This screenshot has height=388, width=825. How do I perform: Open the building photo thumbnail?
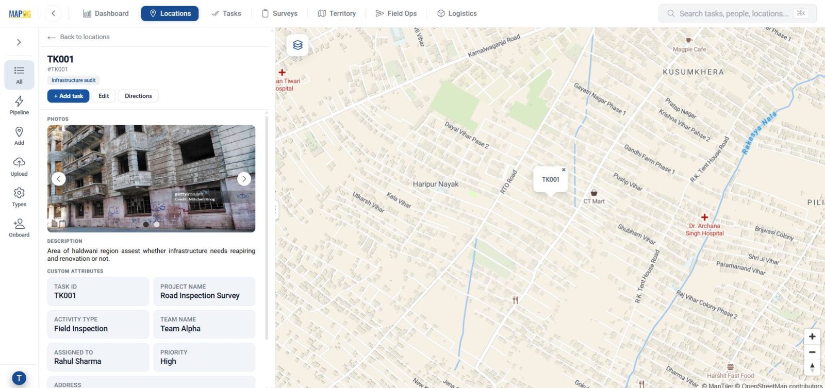[x=151, y=178]
